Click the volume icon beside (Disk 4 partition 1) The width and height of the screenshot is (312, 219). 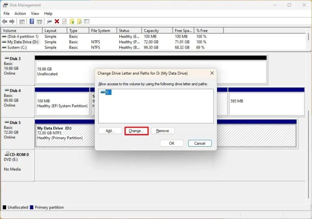tap(4, 37)
